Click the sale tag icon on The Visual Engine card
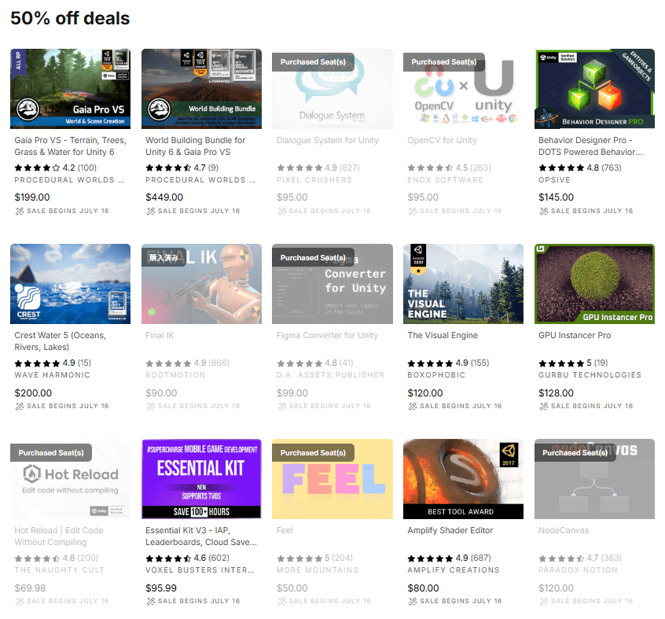 (x=413, y=407)
